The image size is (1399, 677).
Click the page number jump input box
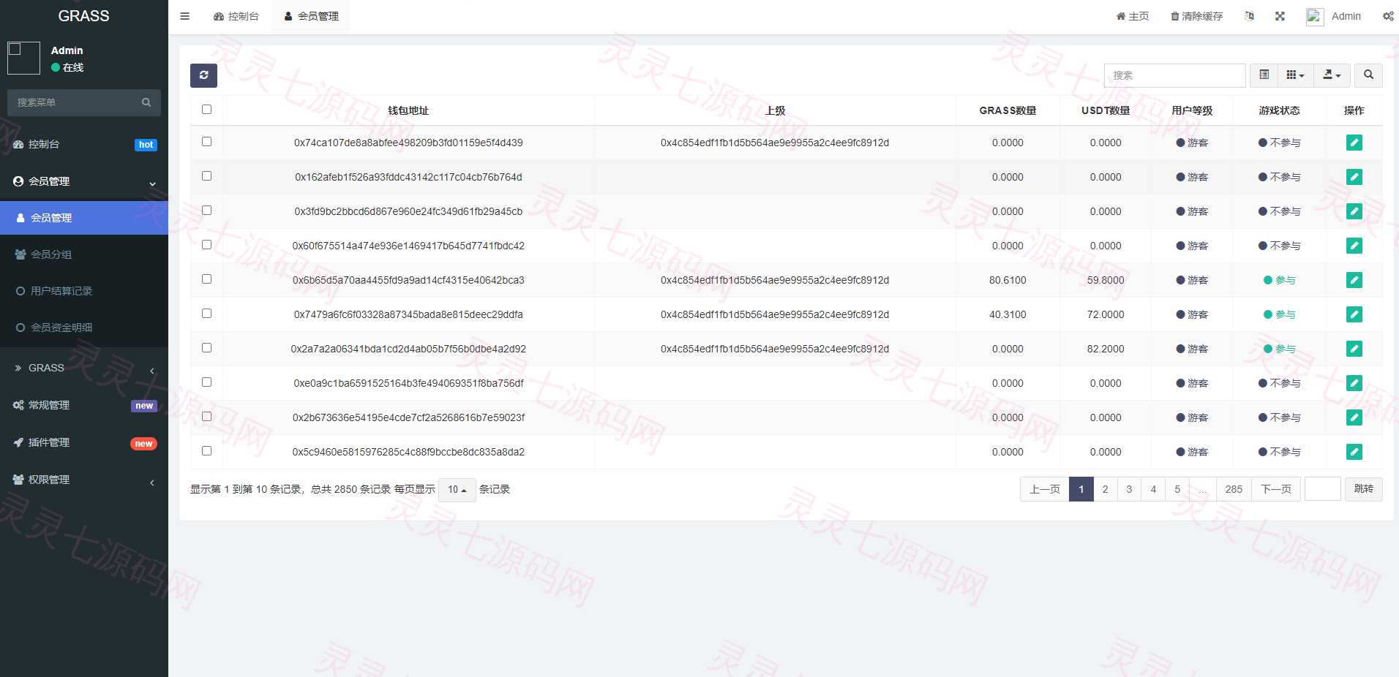(x=1322, y=489)
